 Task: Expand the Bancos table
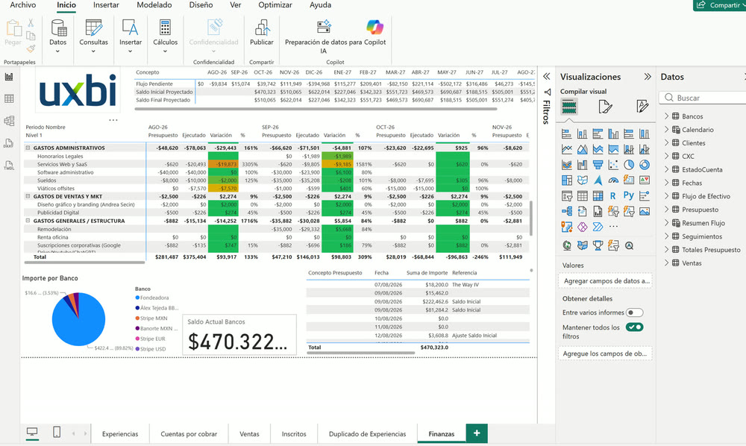click(x=666, y=116)
